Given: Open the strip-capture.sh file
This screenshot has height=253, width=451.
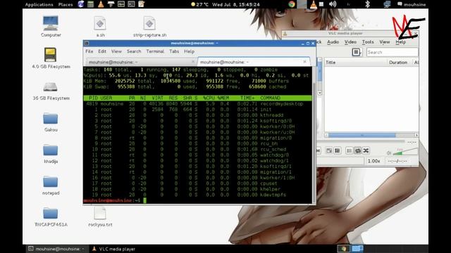Looking at the screenshot, I should [x=149, y=26].
